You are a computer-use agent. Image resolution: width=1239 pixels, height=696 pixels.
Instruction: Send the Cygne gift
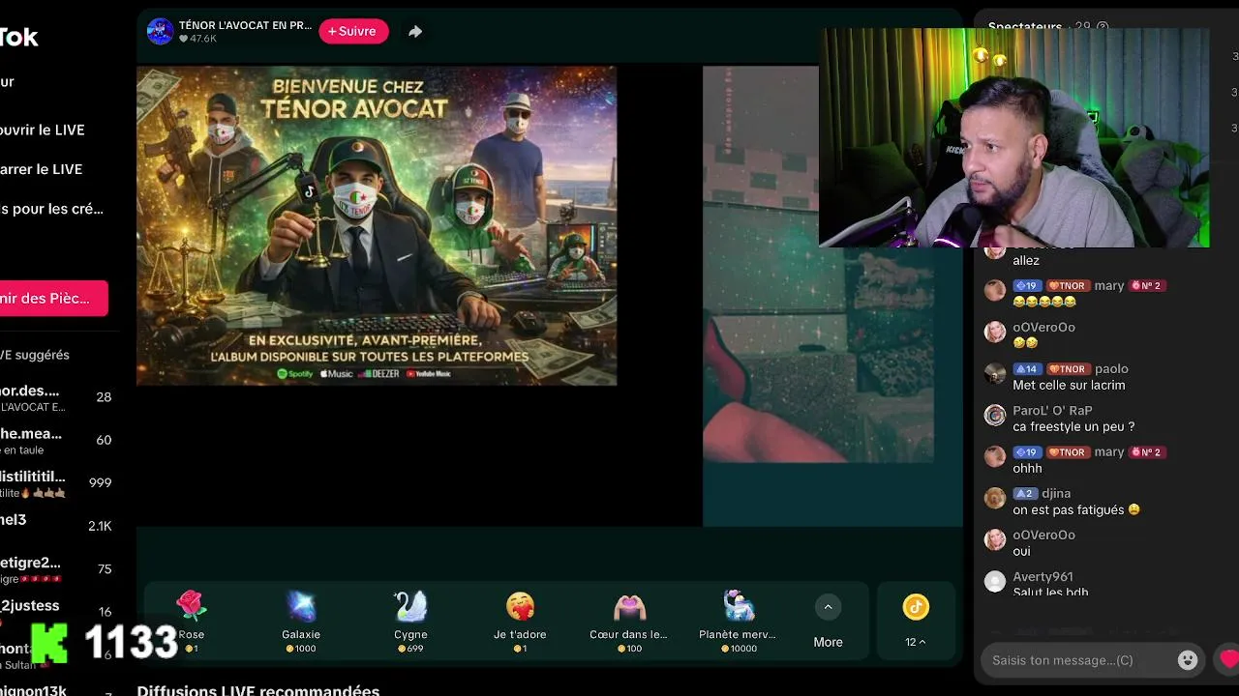410,621
